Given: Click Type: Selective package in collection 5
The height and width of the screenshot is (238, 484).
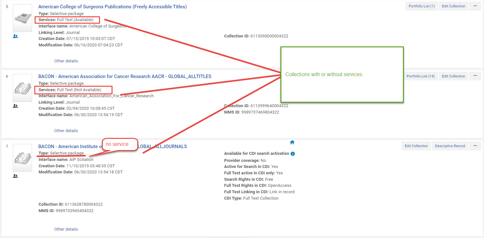Looking at the screenshot, I should [61, 14].
